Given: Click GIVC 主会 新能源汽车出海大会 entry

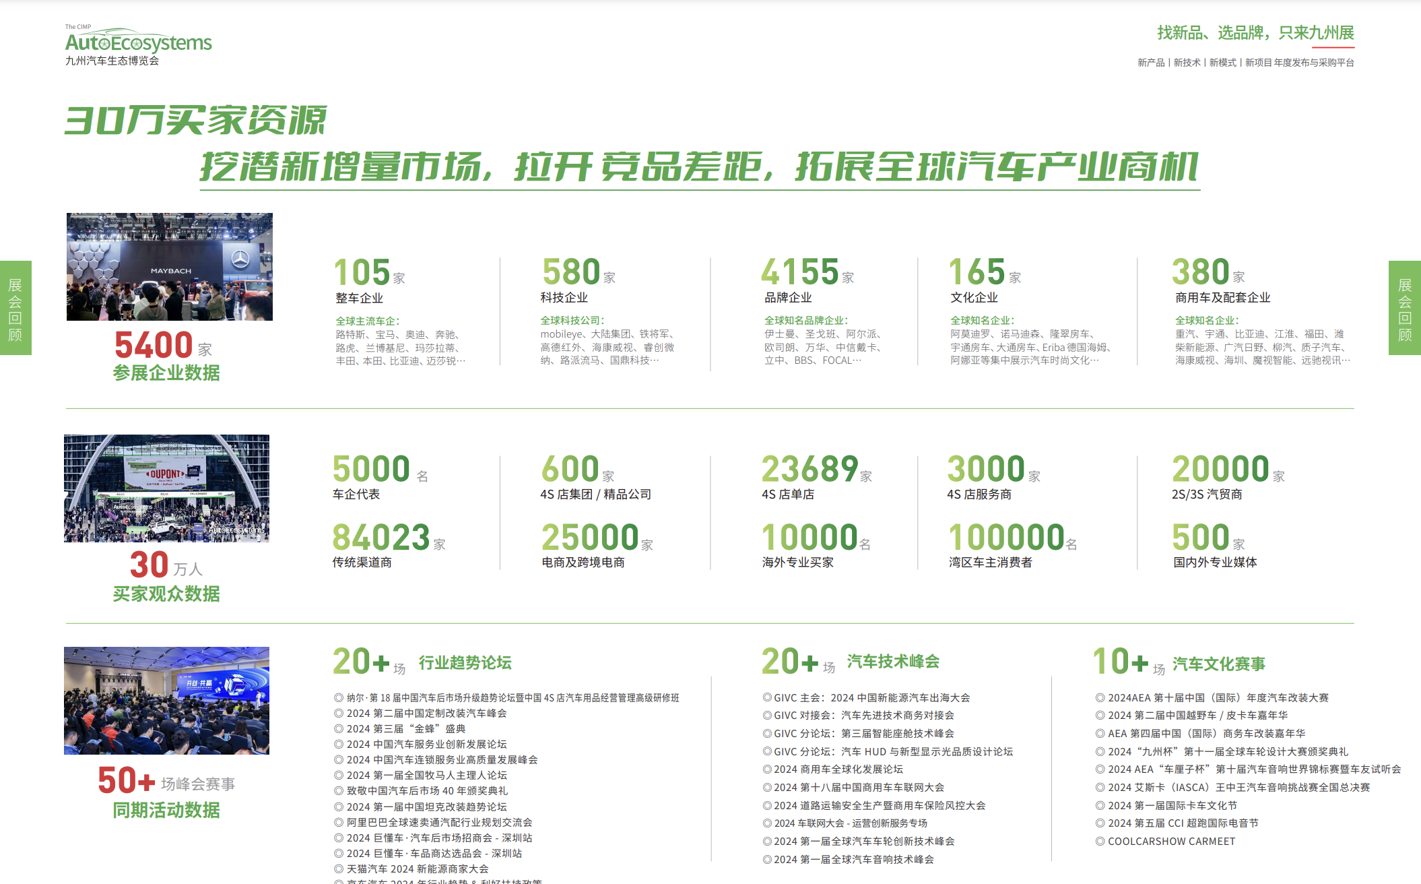Looking at the screenshot, I should click(866, 698).
